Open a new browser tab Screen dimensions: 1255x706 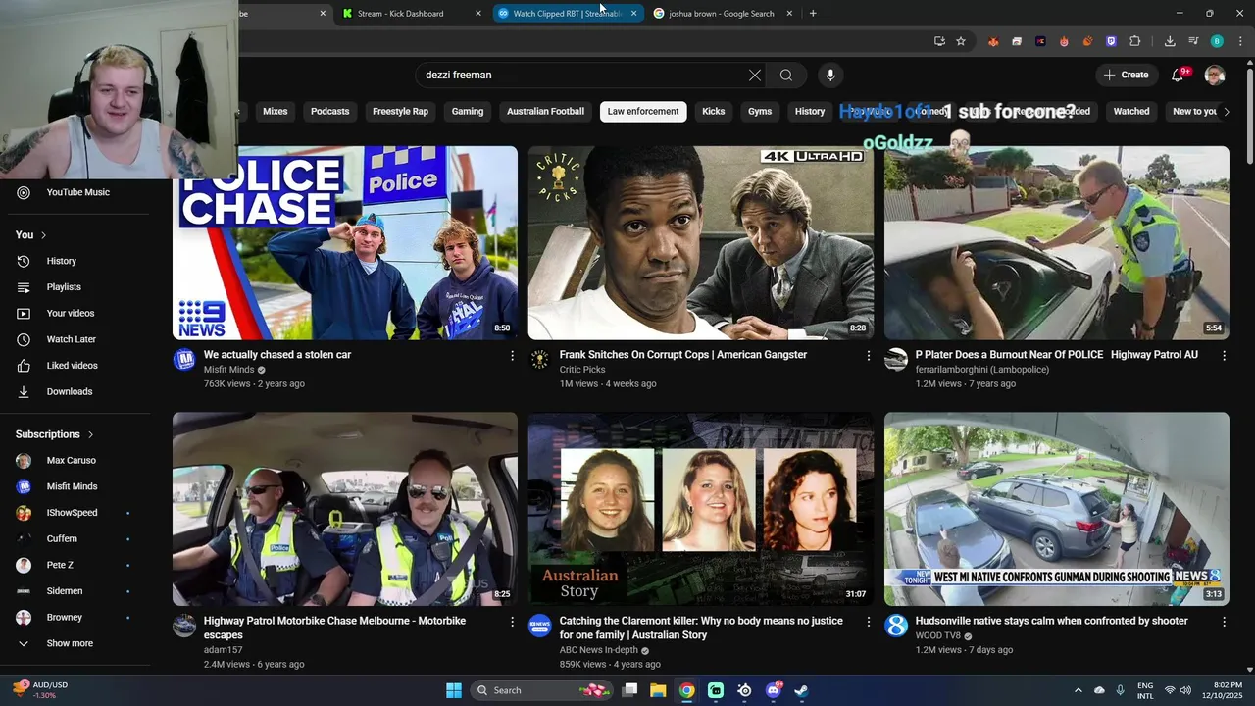[813, 14]
